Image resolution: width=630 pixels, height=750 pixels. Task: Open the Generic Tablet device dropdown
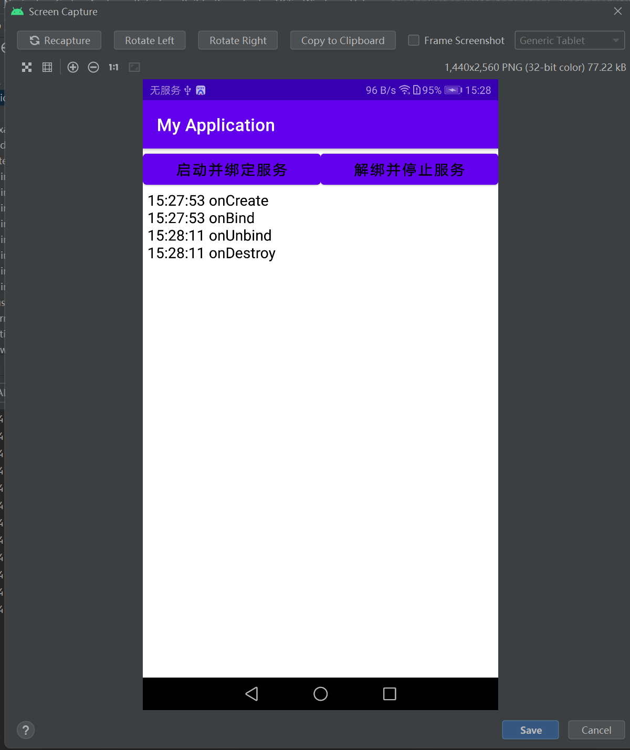570,40
